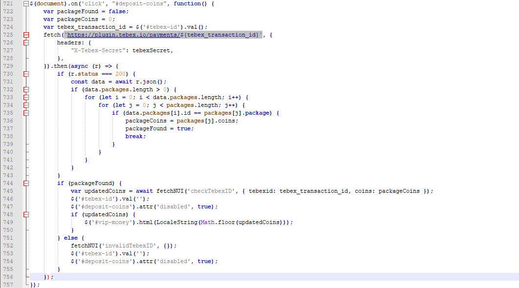Click 'fetchNUI' call on line 745
519x288 pixels.
pyautogui.click(x=170, y=191)
